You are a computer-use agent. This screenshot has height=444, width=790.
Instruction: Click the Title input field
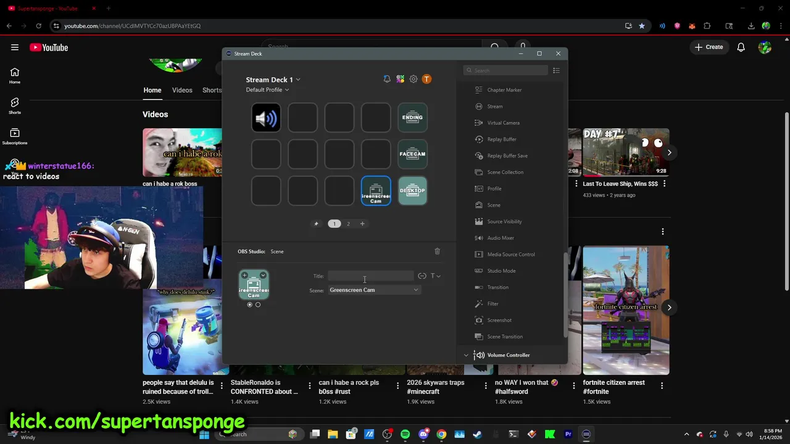click(370, 276)
